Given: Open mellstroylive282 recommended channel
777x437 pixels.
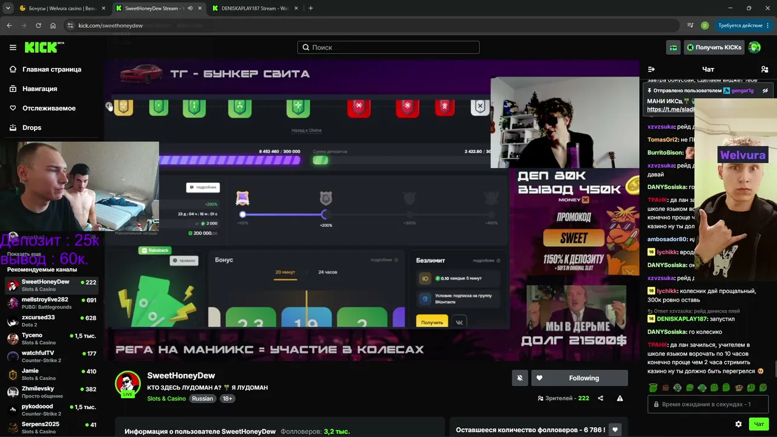Looking at the screenshot, I should pyautogui.click(x=52, y=303).
